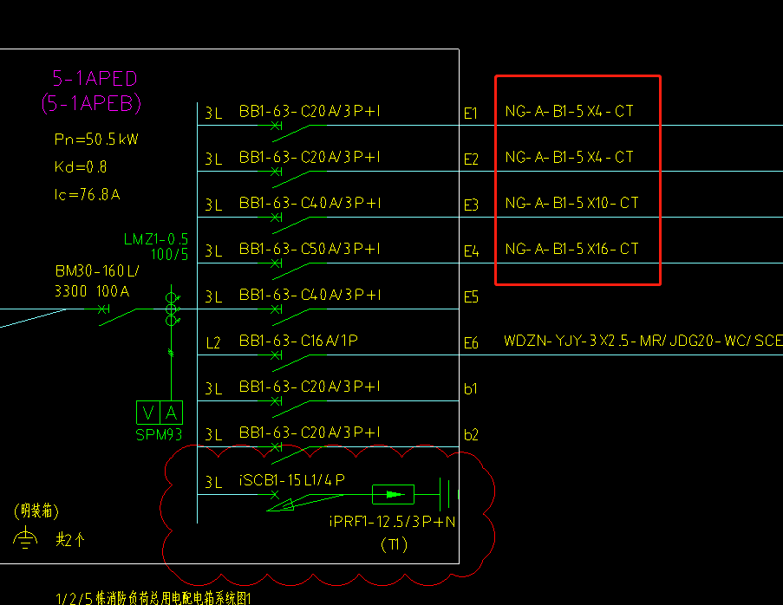Select NG-A-B1-5X4-CT cable on E1 row

[x=570, y=111]
